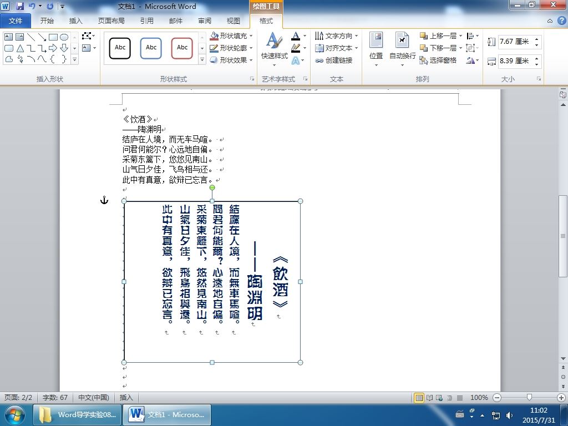
Task: Click 上移一层 bring forward button
Action: [x=438, y=36]
